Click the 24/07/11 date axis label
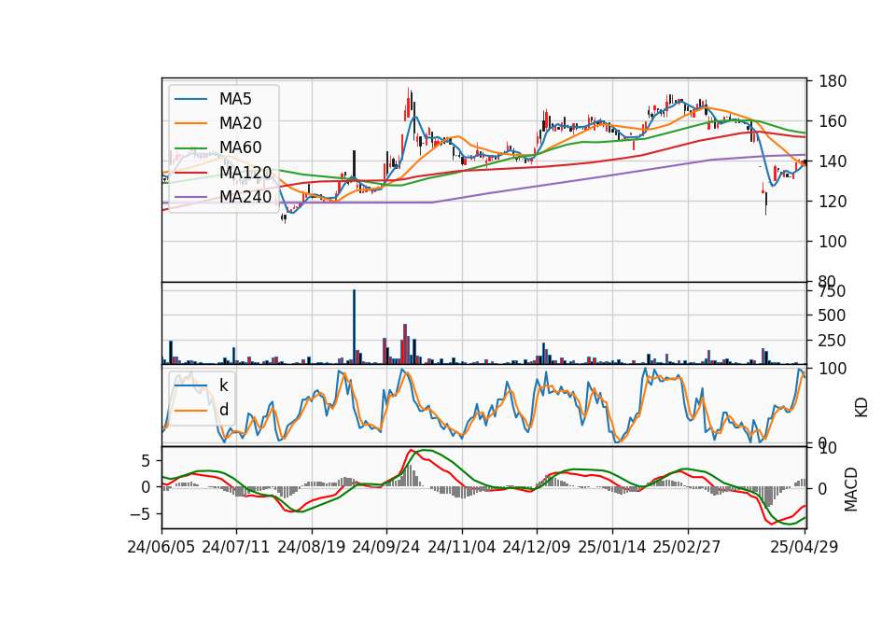Viewport: 896px width, 644px height. (x=235, y=547)
